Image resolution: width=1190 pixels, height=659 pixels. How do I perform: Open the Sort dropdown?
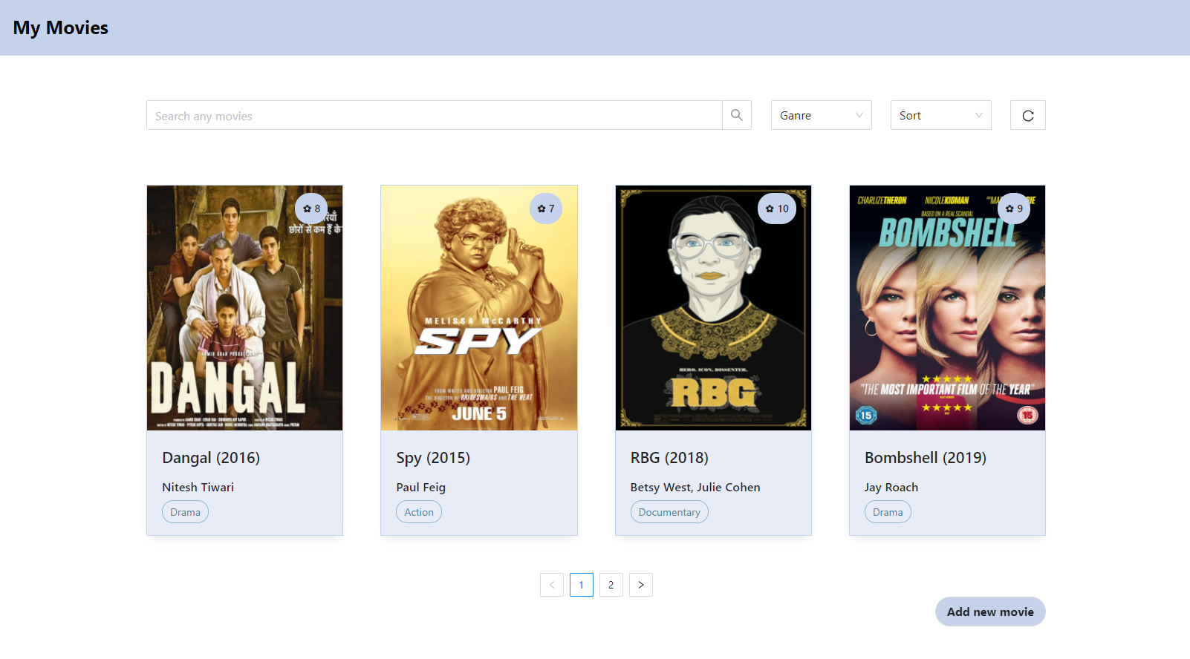(941, 115)
